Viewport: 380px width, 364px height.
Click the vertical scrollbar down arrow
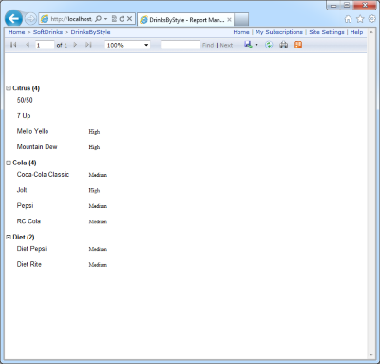coord(371,355)
